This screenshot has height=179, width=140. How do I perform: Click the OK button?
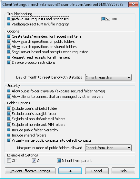[70, 171]
